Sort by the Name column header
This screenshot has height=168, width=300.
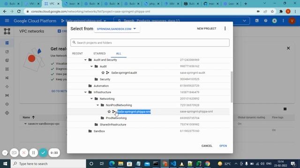click(x=29, y=117)
